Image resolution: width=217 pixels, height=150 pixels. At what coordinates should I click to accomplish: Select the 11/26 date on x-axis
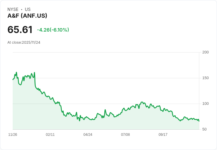13,135
